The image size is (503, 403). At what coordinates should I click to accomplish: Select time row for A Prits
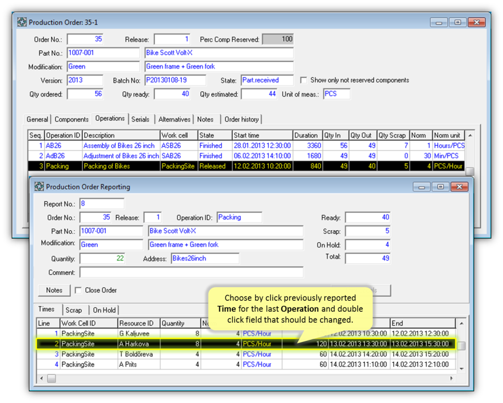pyautogui.click(x=246, y=364)
